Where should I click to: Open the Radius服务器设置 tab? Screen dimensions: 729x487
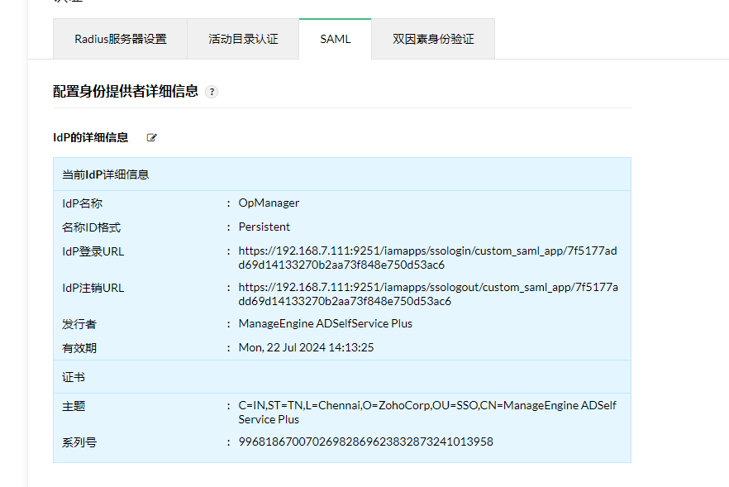tap(121, 39)
